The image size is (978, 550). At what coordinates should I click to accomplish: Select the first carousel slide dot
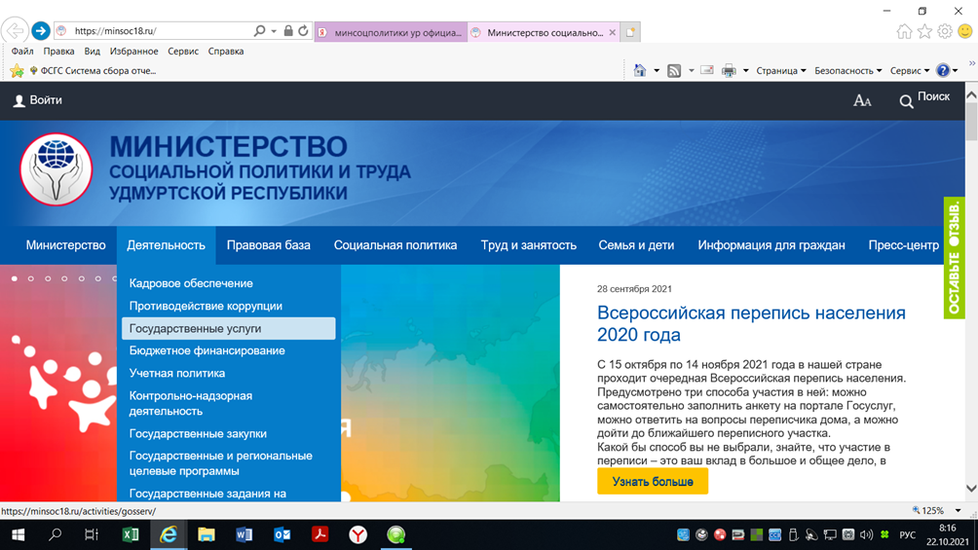tap(15, 278)
